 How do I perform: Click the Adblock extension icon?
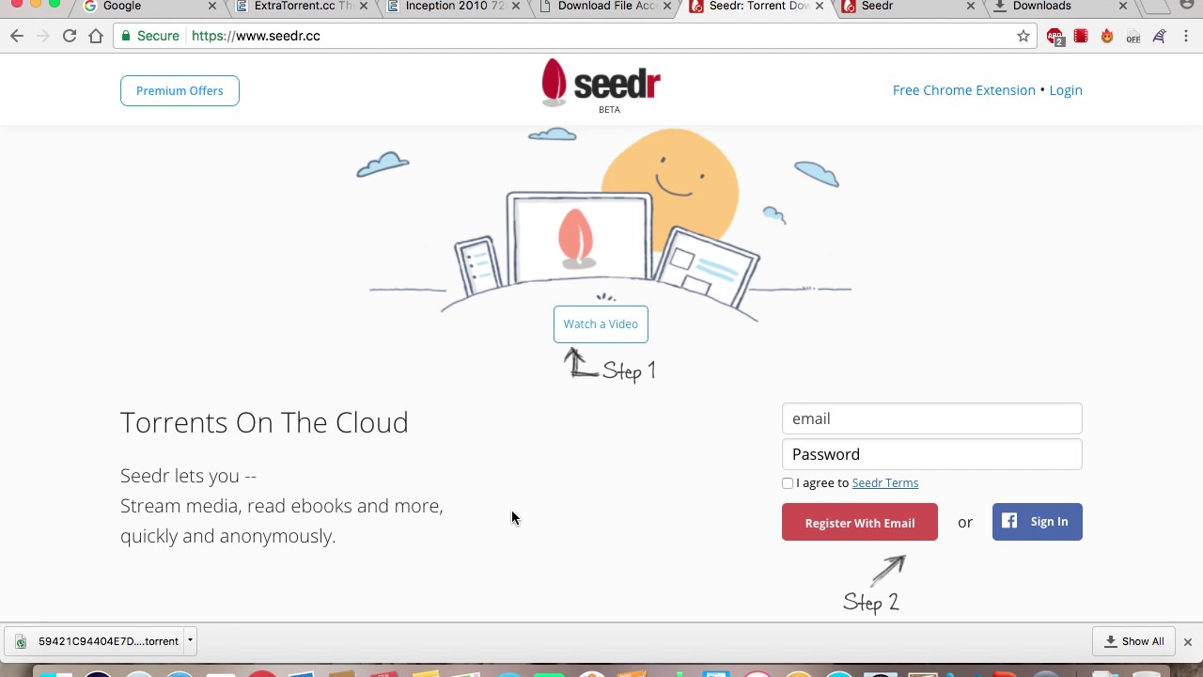click(1055, 37)
